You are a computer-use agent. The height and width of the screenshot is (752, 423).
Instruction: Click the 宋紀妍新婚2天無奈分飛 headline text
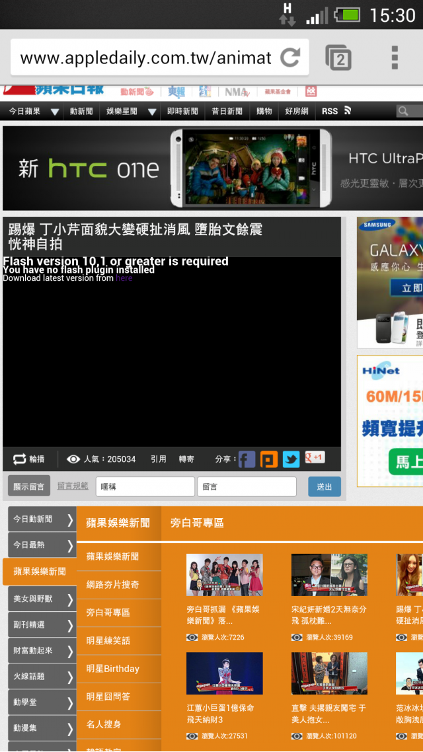click(x=329, y=615)
